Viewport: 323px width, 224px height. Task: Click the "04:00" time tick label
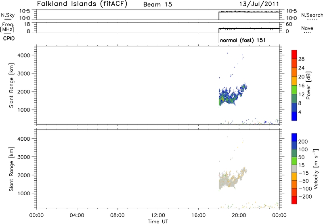point(77,216)
